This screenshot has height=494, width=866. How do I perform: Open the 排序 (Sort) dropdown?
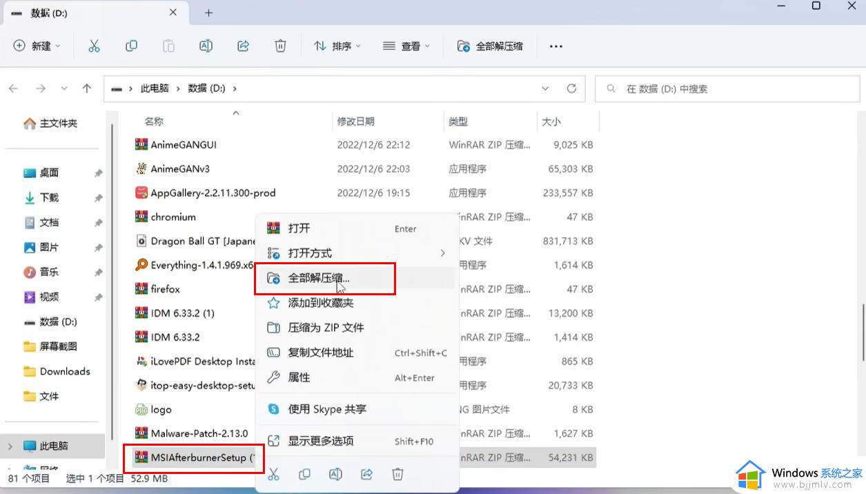(337, 46)
